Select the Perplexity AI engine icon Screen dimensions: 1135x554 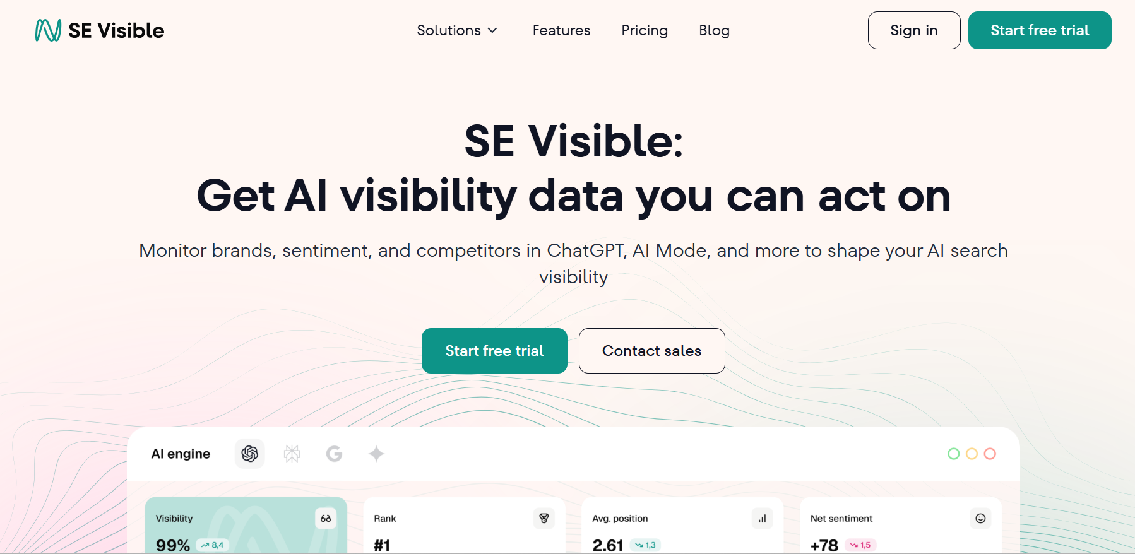point(292,454)
